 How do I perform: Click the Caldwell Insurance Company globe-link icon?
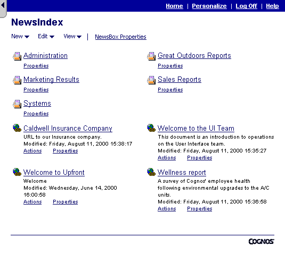point(17,128)
